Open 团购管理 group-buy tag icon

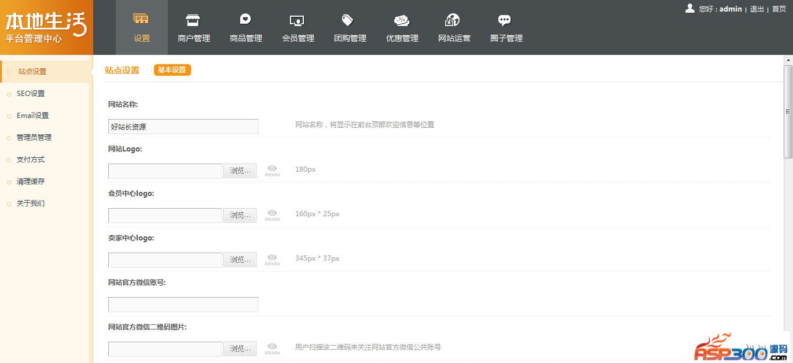tap(350, 20)
